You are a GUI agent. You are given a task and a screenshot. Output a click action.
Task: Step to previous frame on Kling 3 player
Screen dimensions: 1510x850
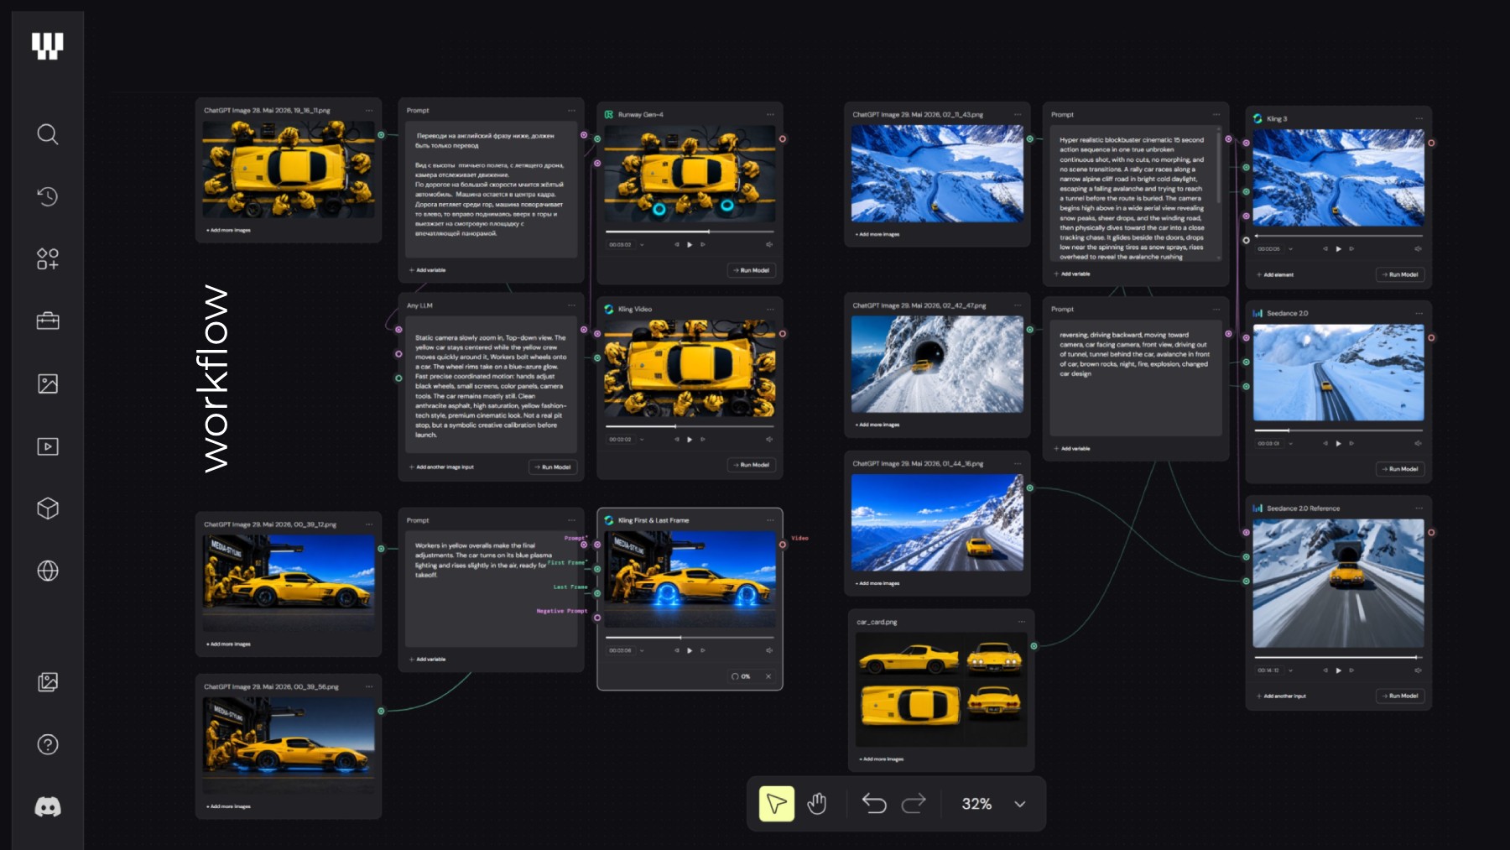1325,249
